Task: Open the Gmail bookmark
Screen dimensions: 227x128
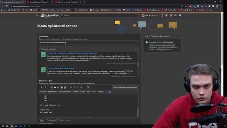Action: (x=25, y=10)
